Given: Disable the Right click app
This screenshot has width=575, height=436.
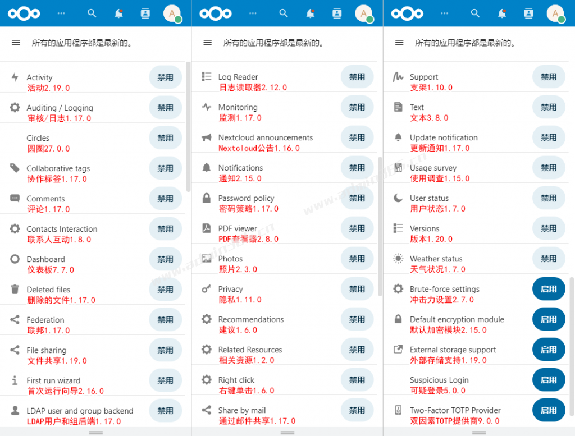Looking at the screenshot, I should point(357,380).
